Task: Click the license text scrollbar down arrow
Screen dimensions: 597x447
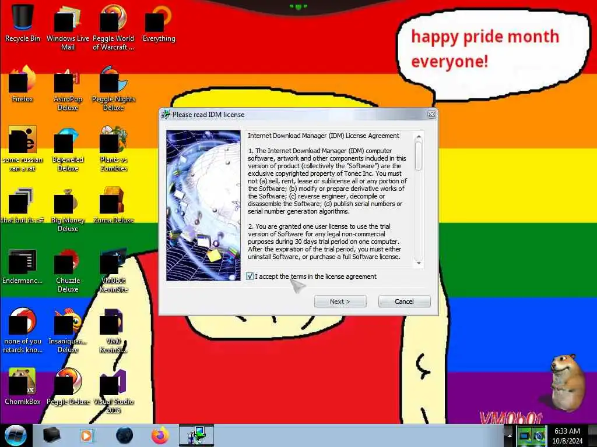Action: tap(419, 262)
